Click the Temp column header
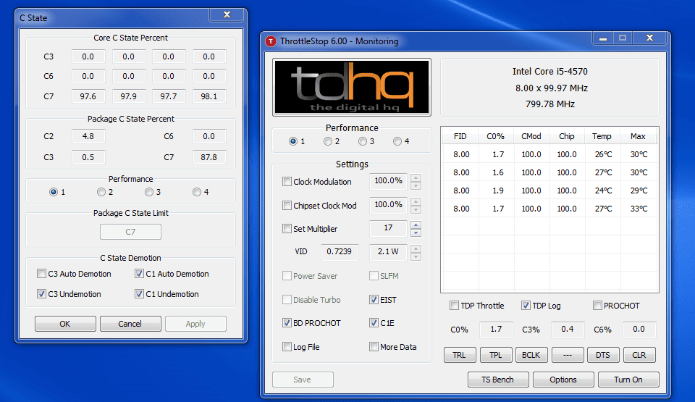The image size is (695, 402). coord(602,136)
